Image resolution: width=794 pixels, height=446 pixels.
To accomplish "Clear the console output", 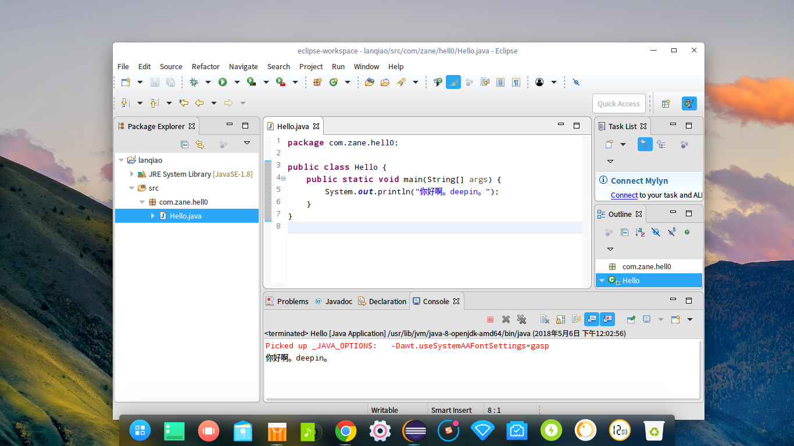I will 545,319.
